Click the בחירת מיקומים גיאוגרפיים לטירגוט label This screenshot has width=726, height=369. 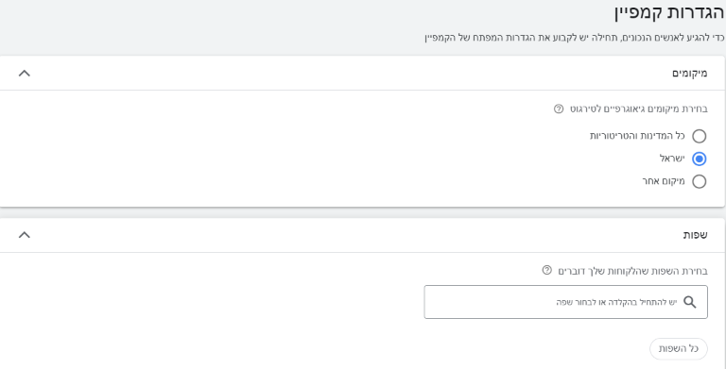[x=638, y=109]
